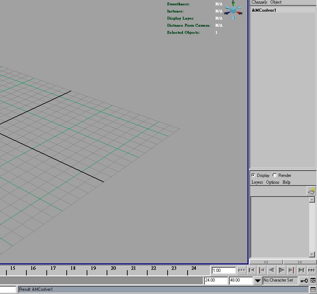This screenshot has width=317, height=294.
Task: Click the range end field 48.00
Action: tap(241, 280)
